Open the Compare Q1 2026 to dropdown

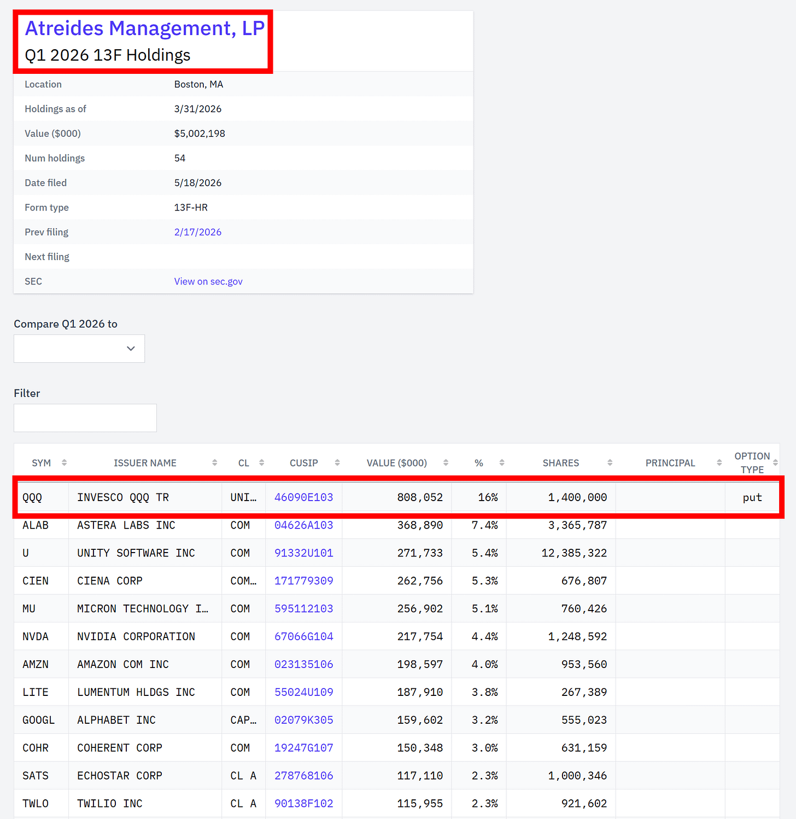pyautogui.click(x=79, y=348)
